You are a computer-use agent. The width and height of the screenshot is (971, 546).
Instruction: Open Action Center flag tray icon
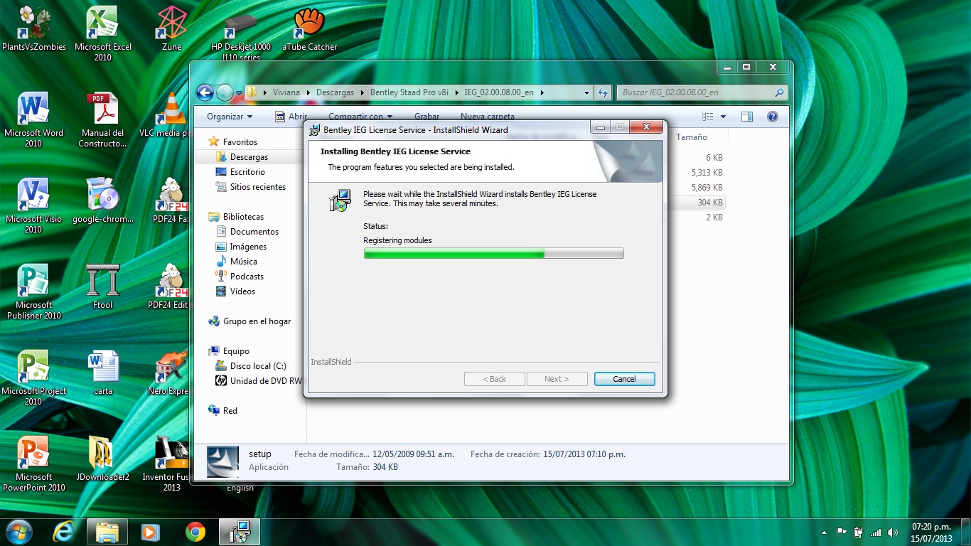[841, 532]
